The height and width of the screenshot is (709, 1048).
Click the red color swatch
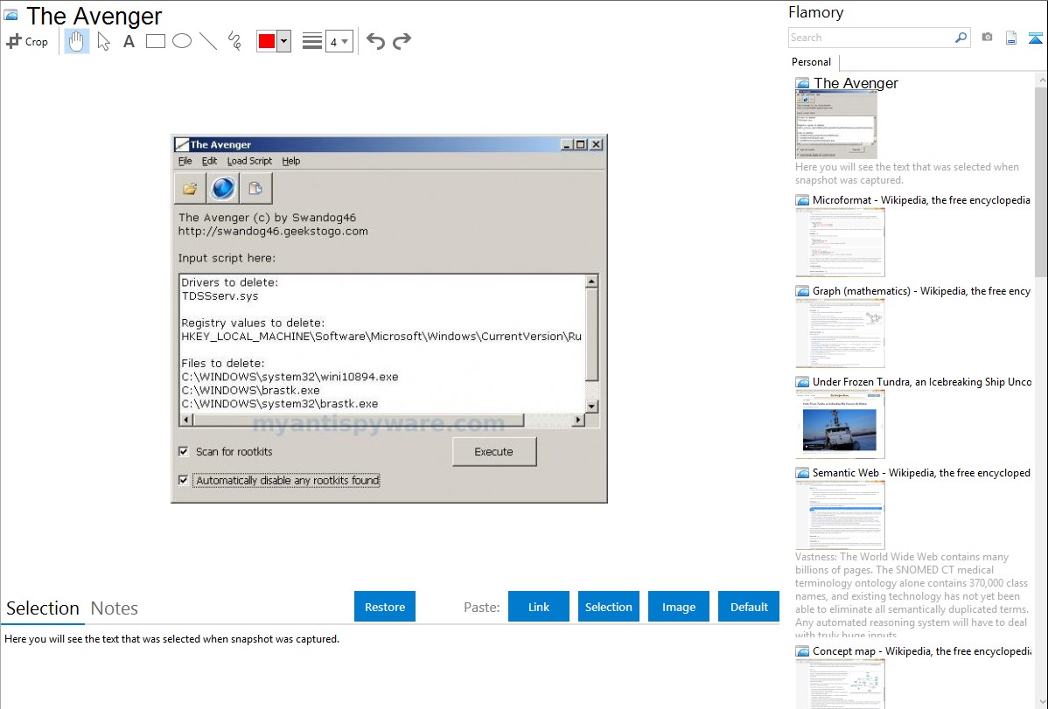[267, 41]
